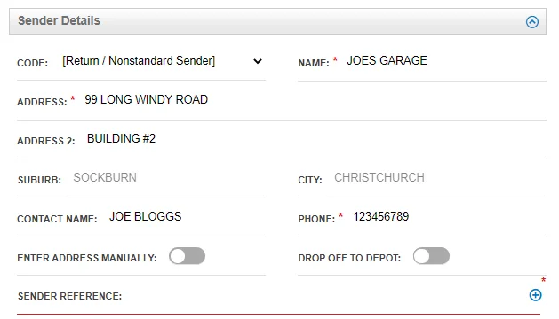Click the Sender Details header title
Viewport: 559px width, 319px height.
[60, 20]
